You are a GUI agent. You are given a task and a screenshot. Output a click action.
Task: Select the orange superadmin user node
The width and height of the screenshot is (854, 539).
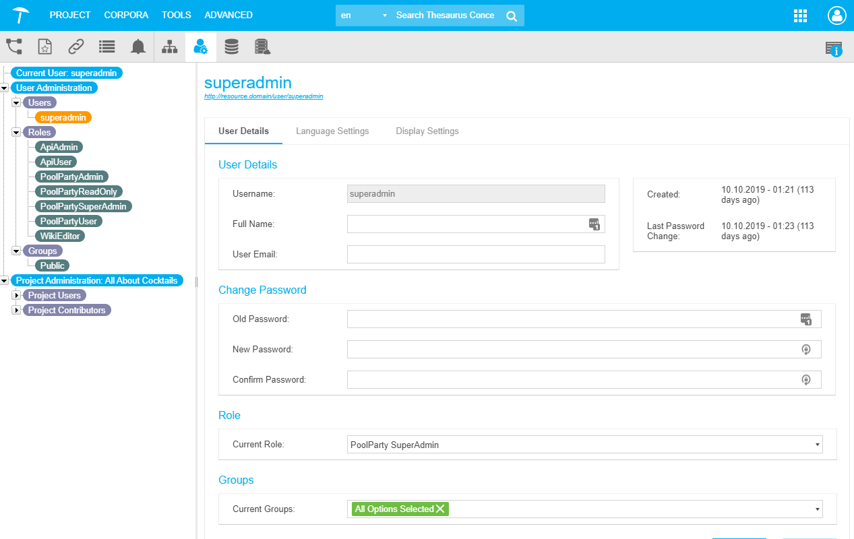click(63, 117)
